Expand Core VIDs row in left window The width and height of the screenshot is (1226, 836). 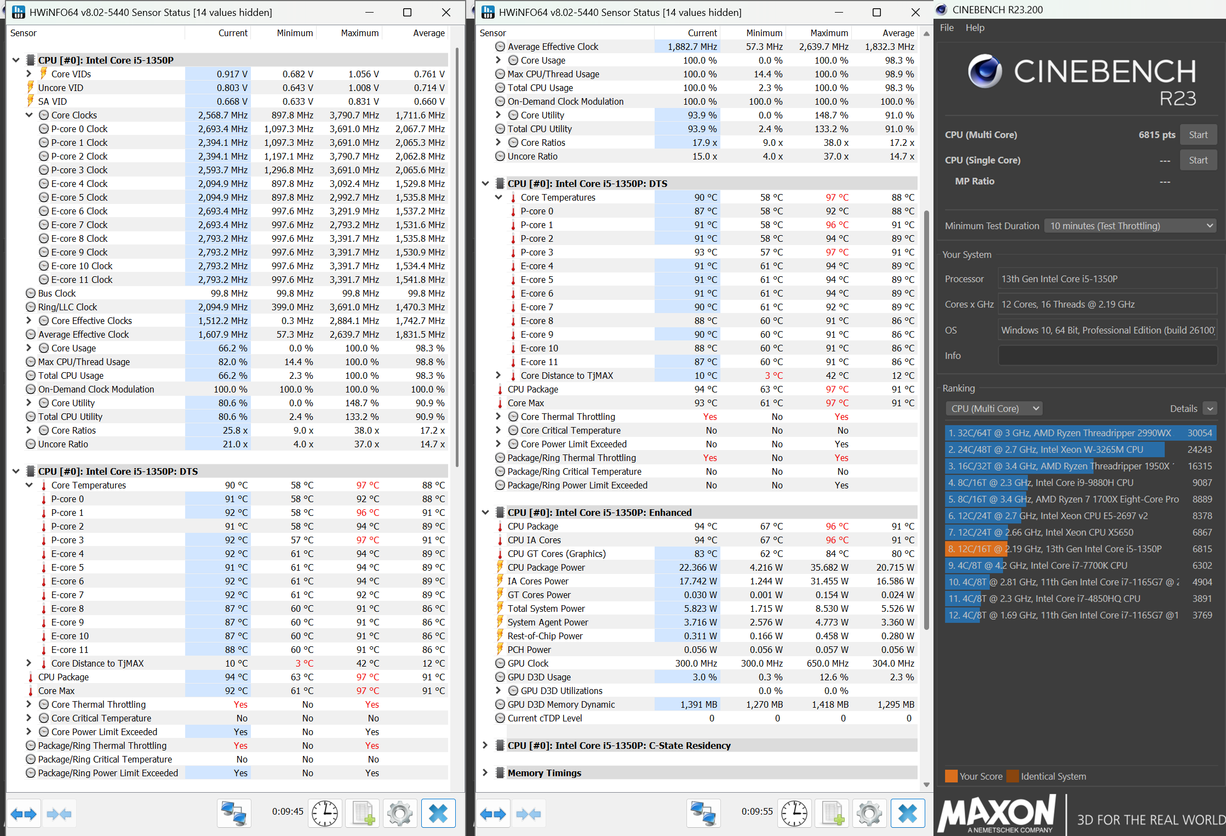click(29, 73)
